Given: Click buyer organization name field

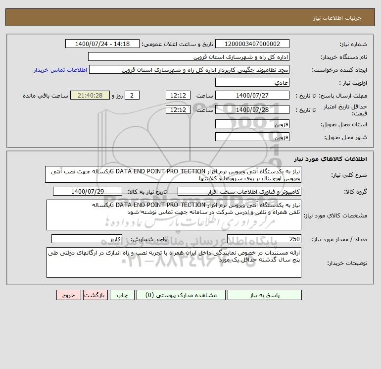Looking at the screenshot, I should point(189,56).
